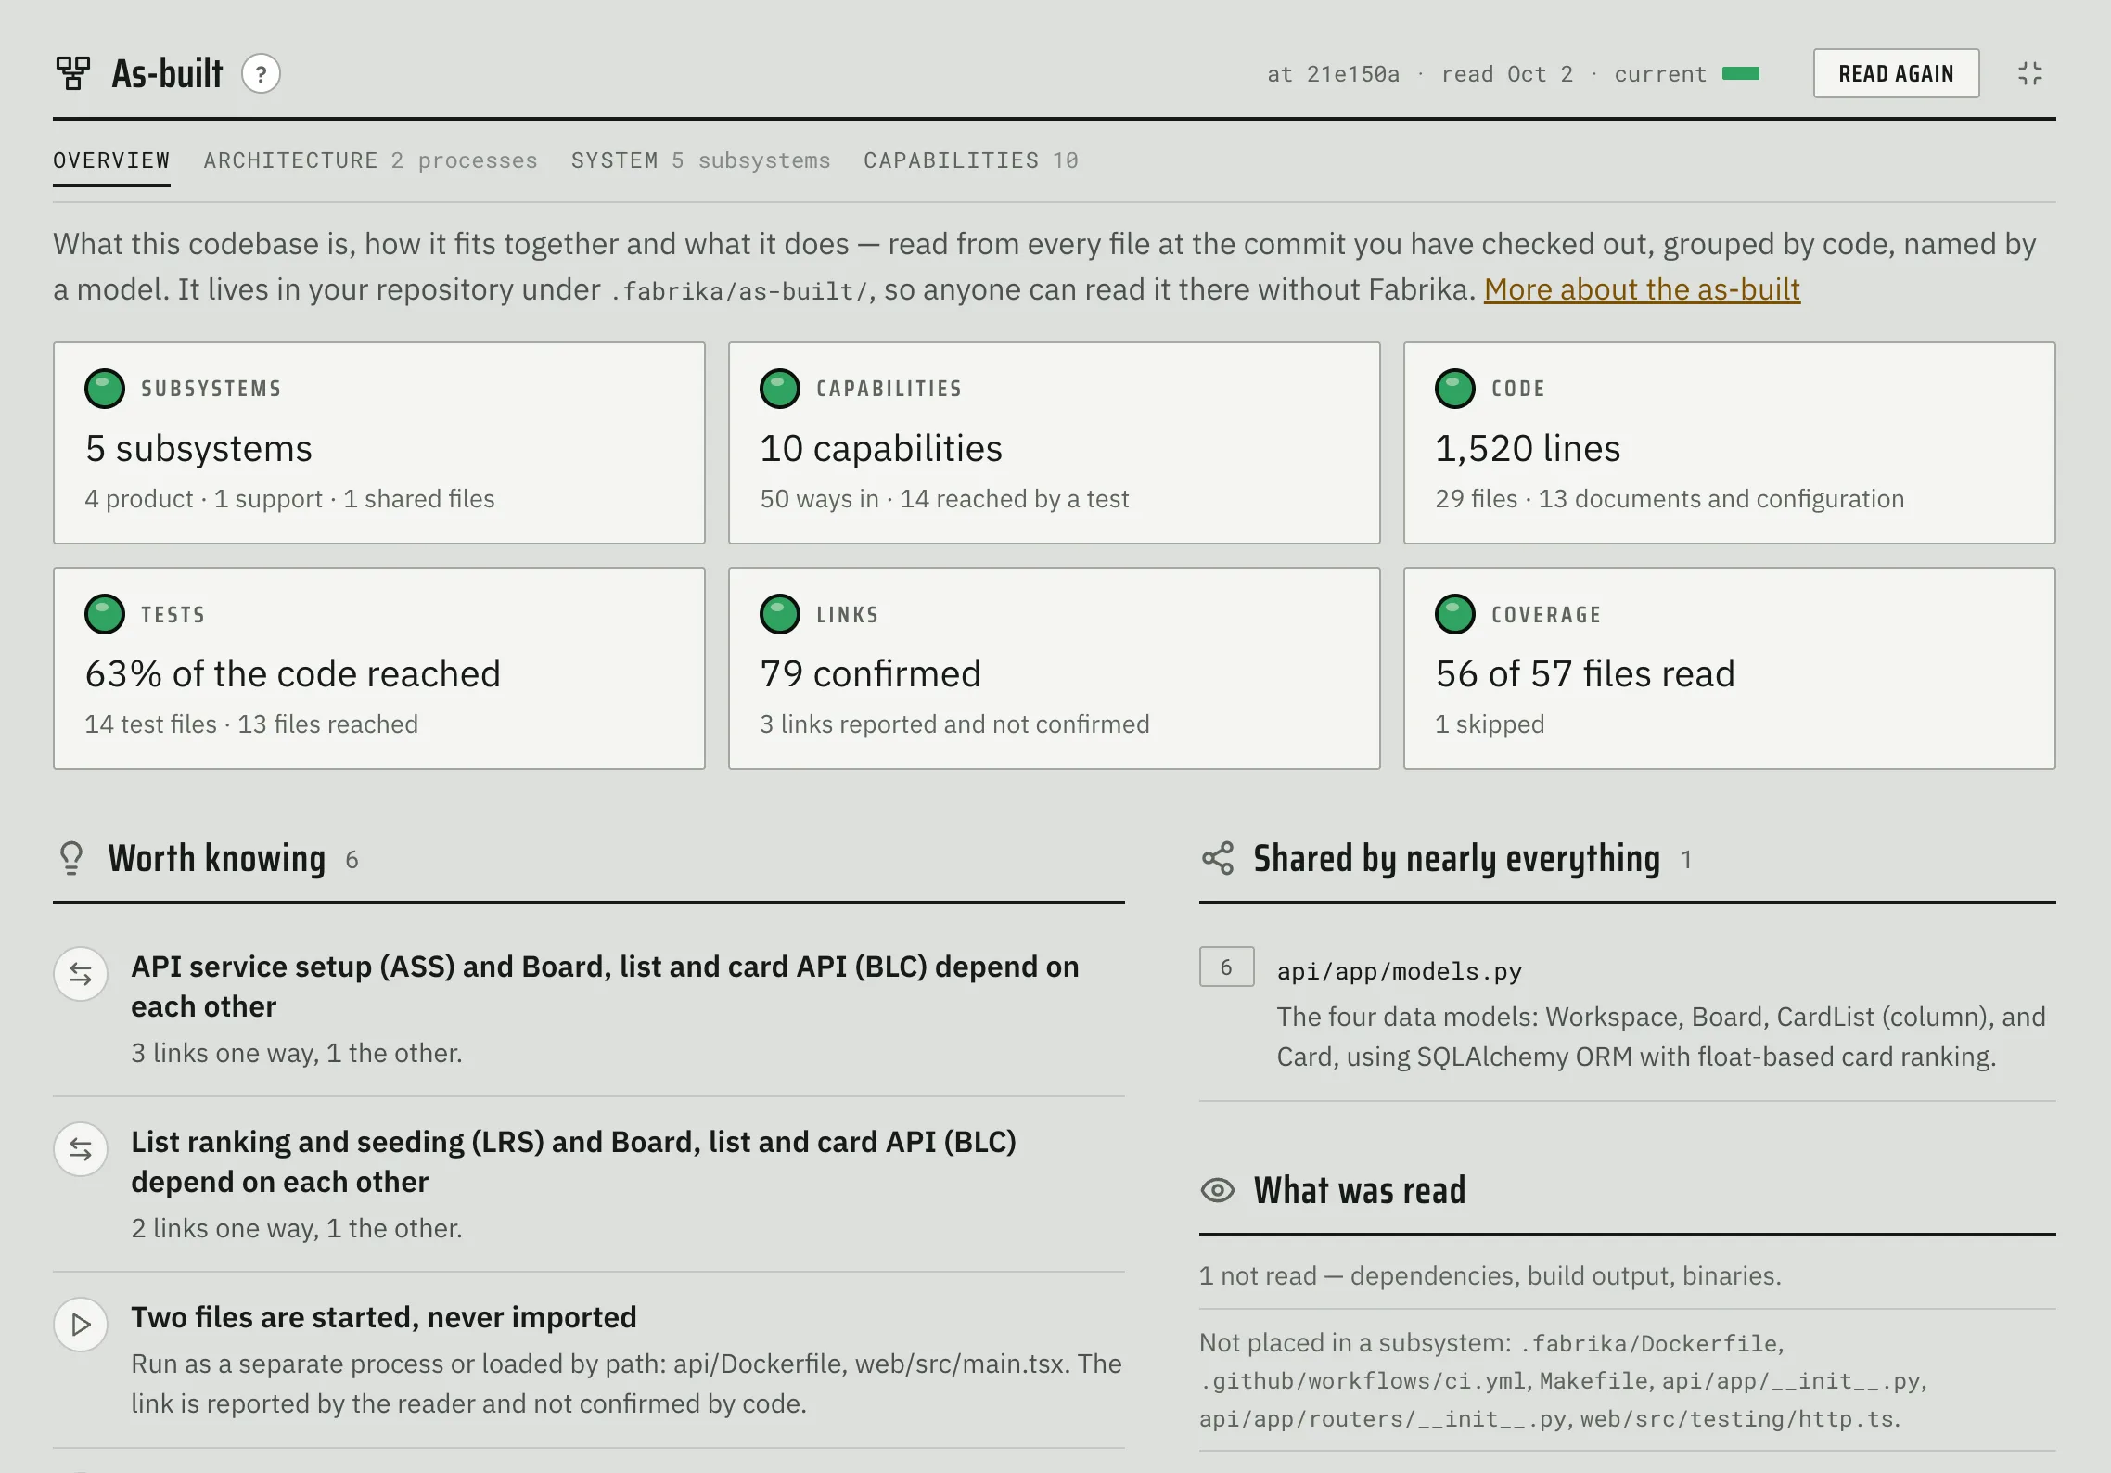Open the System 5 subsystems tab

point(700,160)
